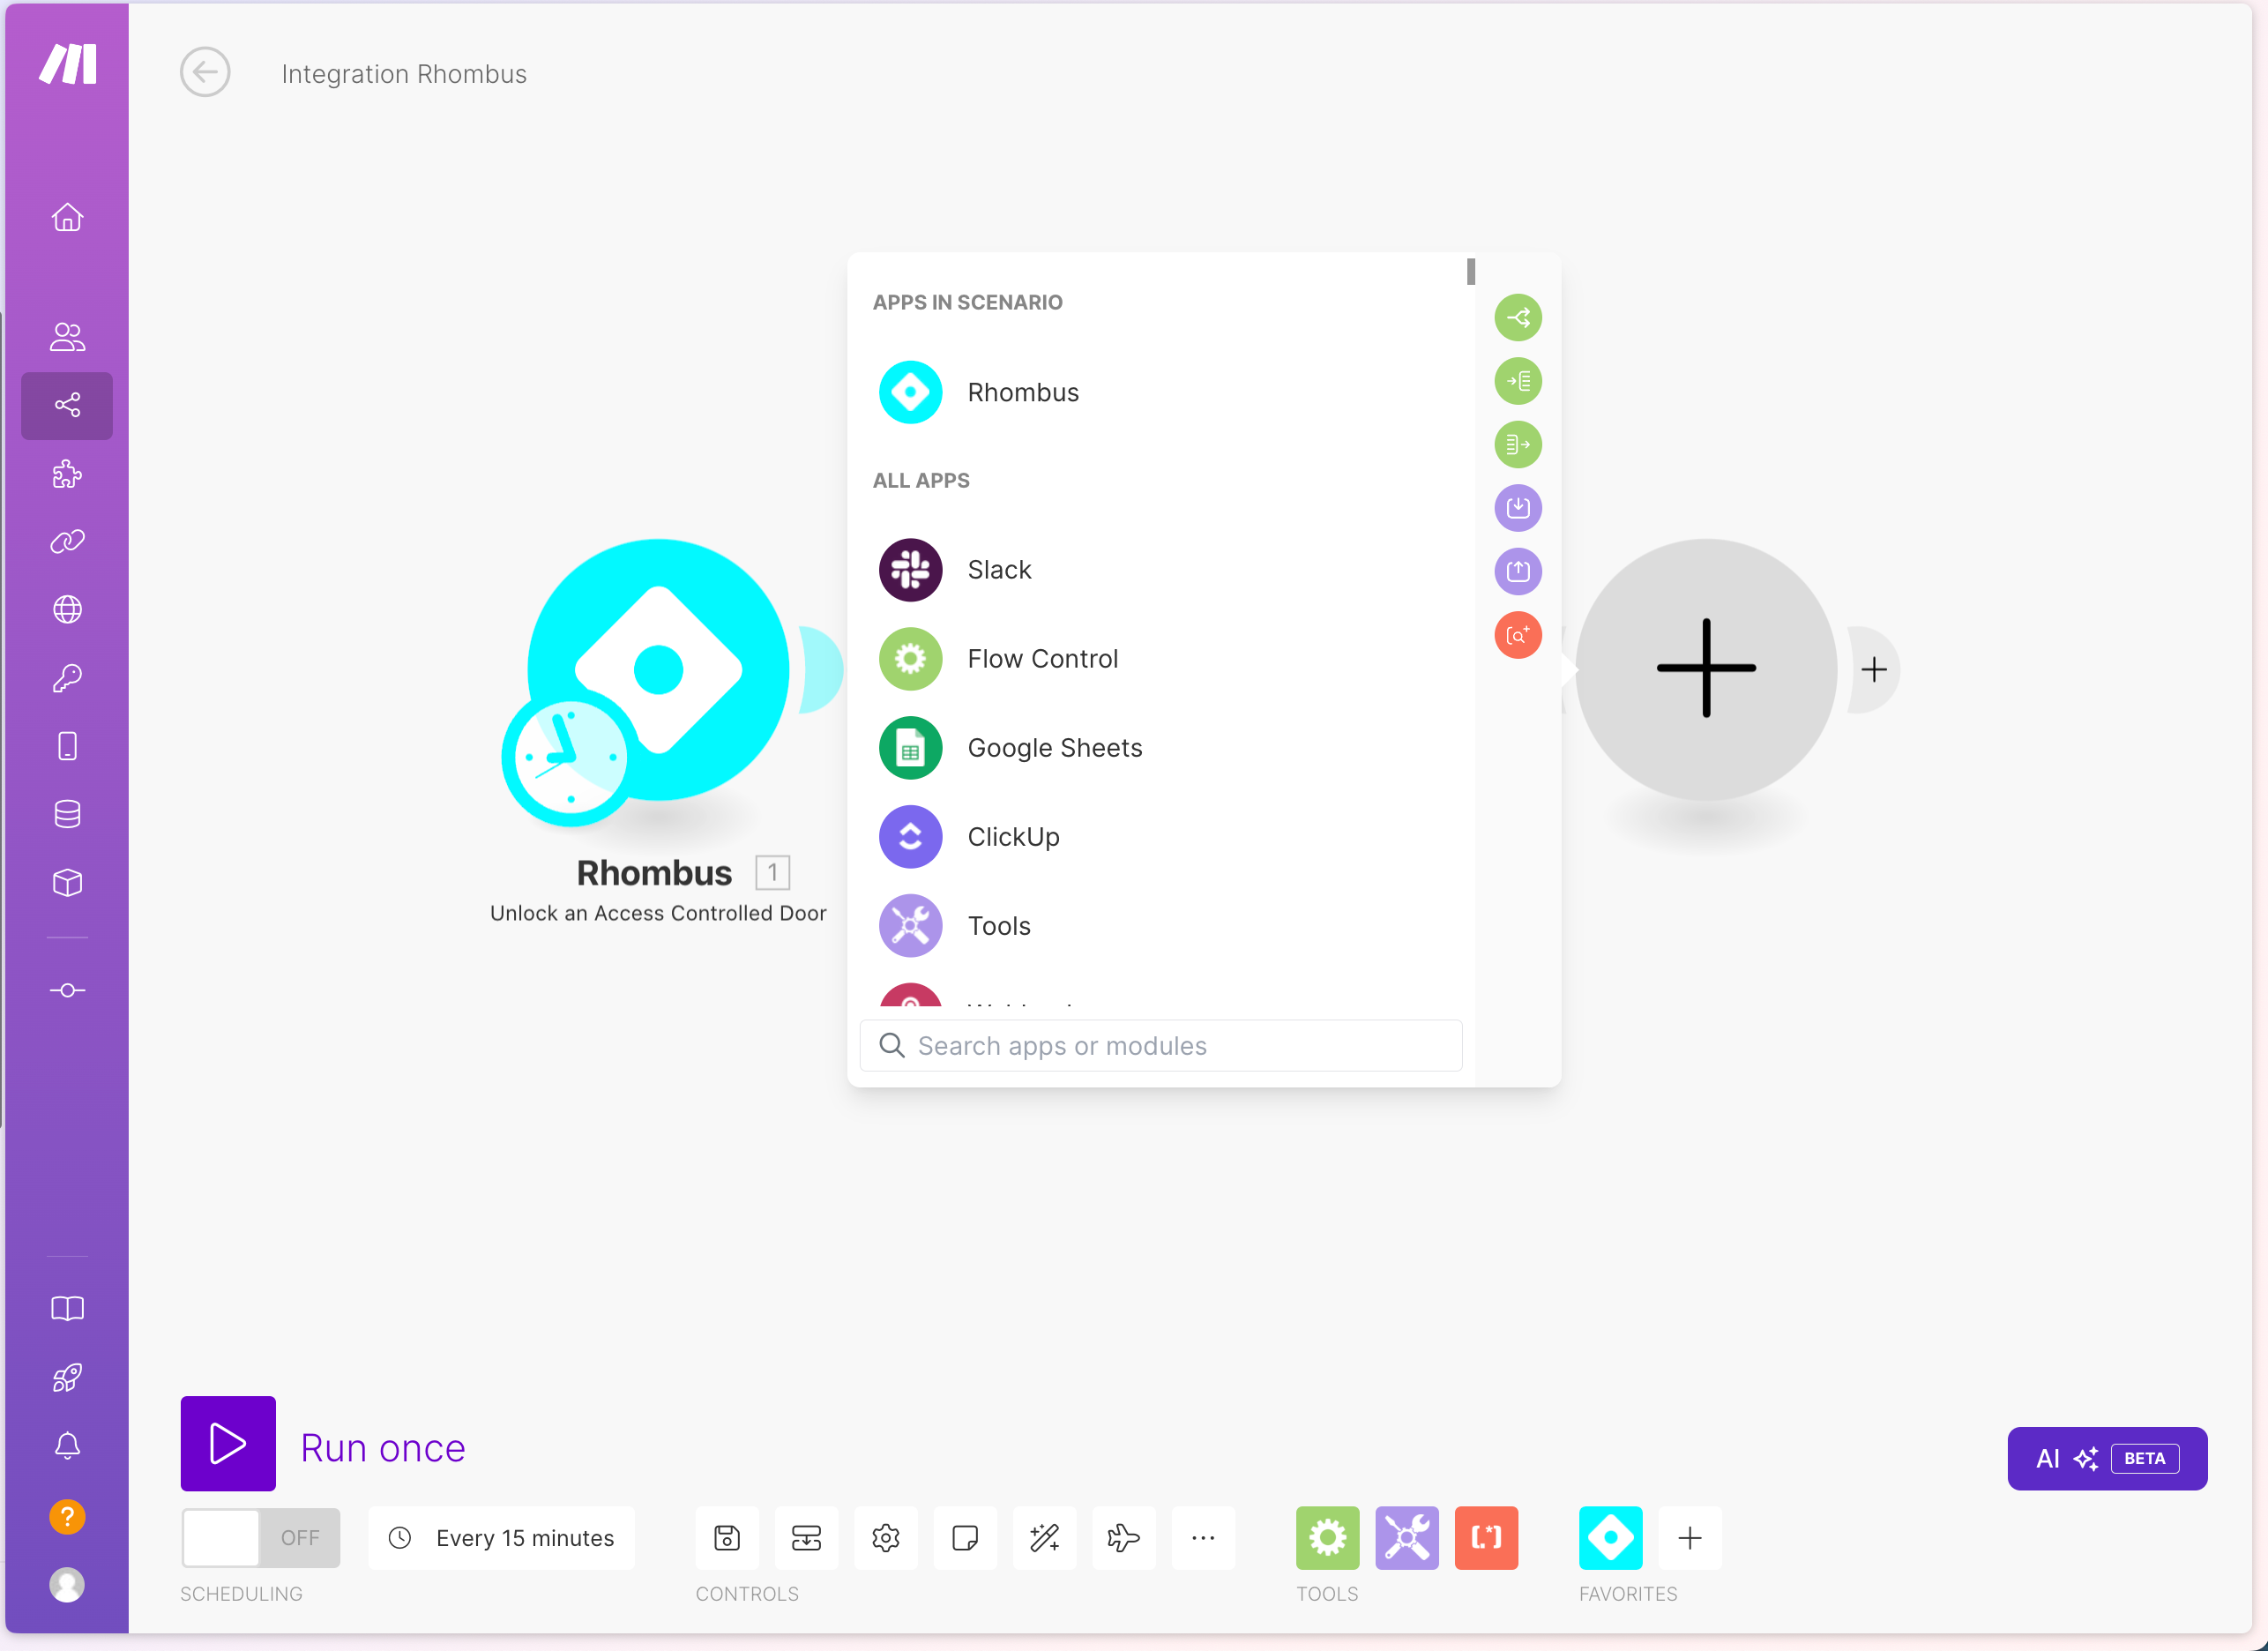Open the import/export blueprint control
2268x1651 pixels.
[x=806, y=1538]
